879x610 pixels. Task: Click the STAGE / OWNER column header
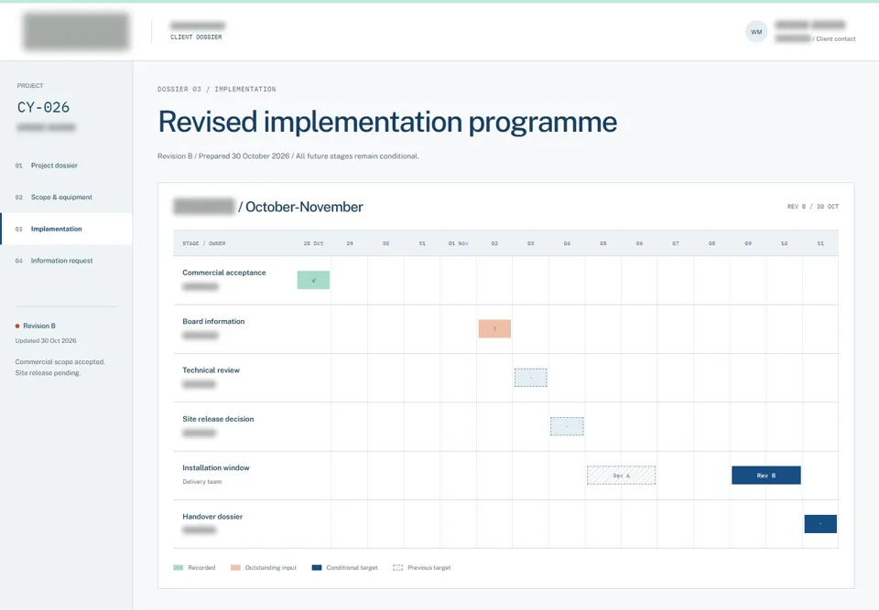click(x=204, y=243)
